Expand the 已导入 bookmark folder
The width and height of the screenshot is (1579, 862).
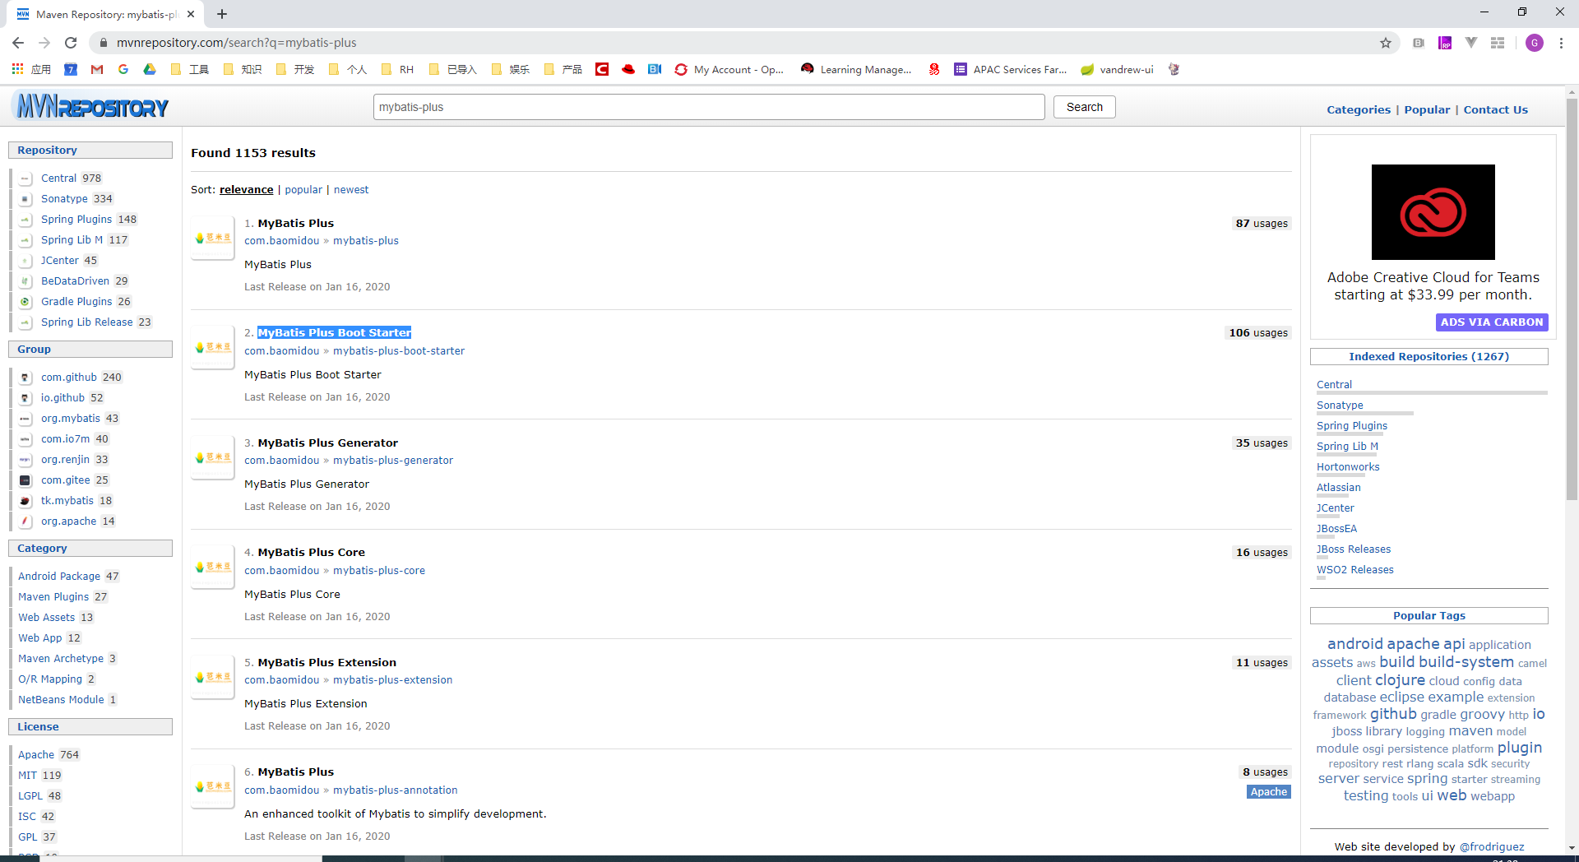pos(453,69)
